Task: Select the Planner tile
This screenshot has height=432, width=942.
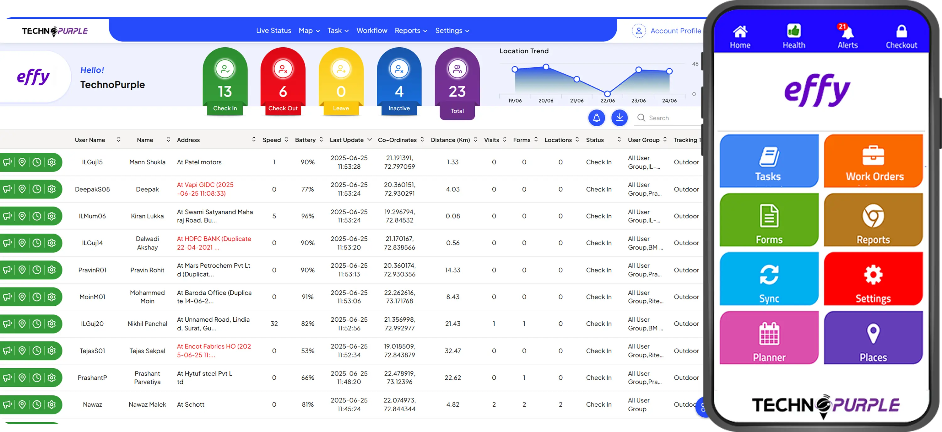Action: 769,338
